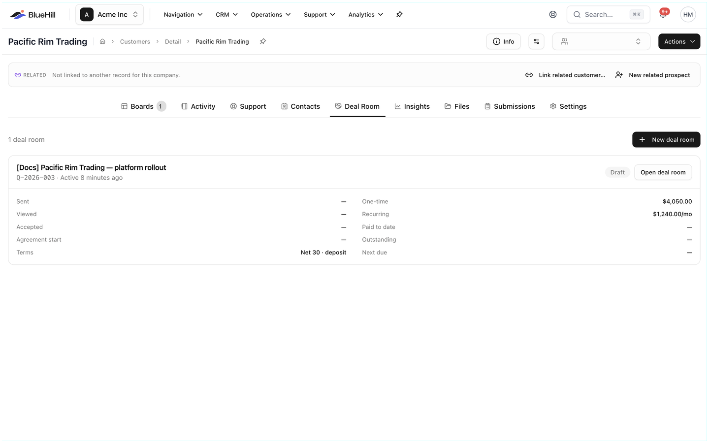Open the Support tab under the customer
The width and height of the screenshot is (709, 443).
pyautogui.click(x=248, y=106)
